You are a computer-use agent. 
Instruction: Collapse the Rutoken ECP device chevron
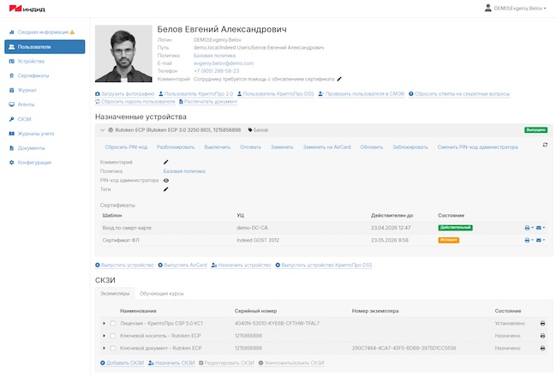tap(102, 130)
